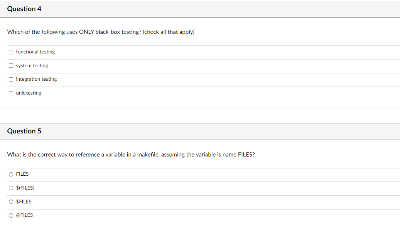Click the "$FILES" answer label text
This screenshot has width=400, height=233.
(x=24, y=202)
